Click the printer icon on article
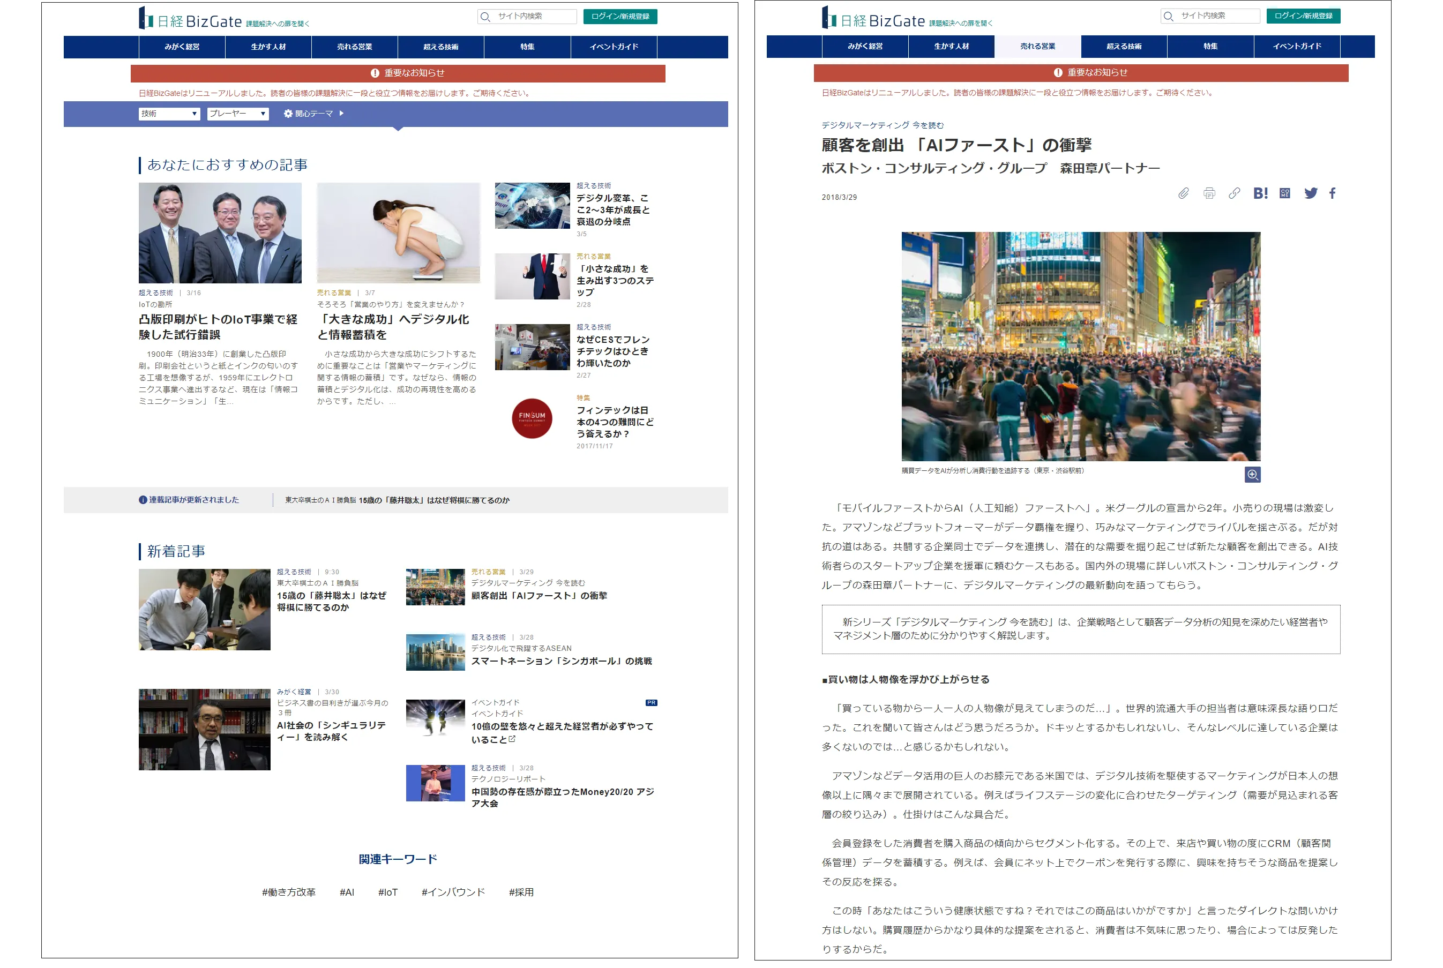 point(1208,193)
